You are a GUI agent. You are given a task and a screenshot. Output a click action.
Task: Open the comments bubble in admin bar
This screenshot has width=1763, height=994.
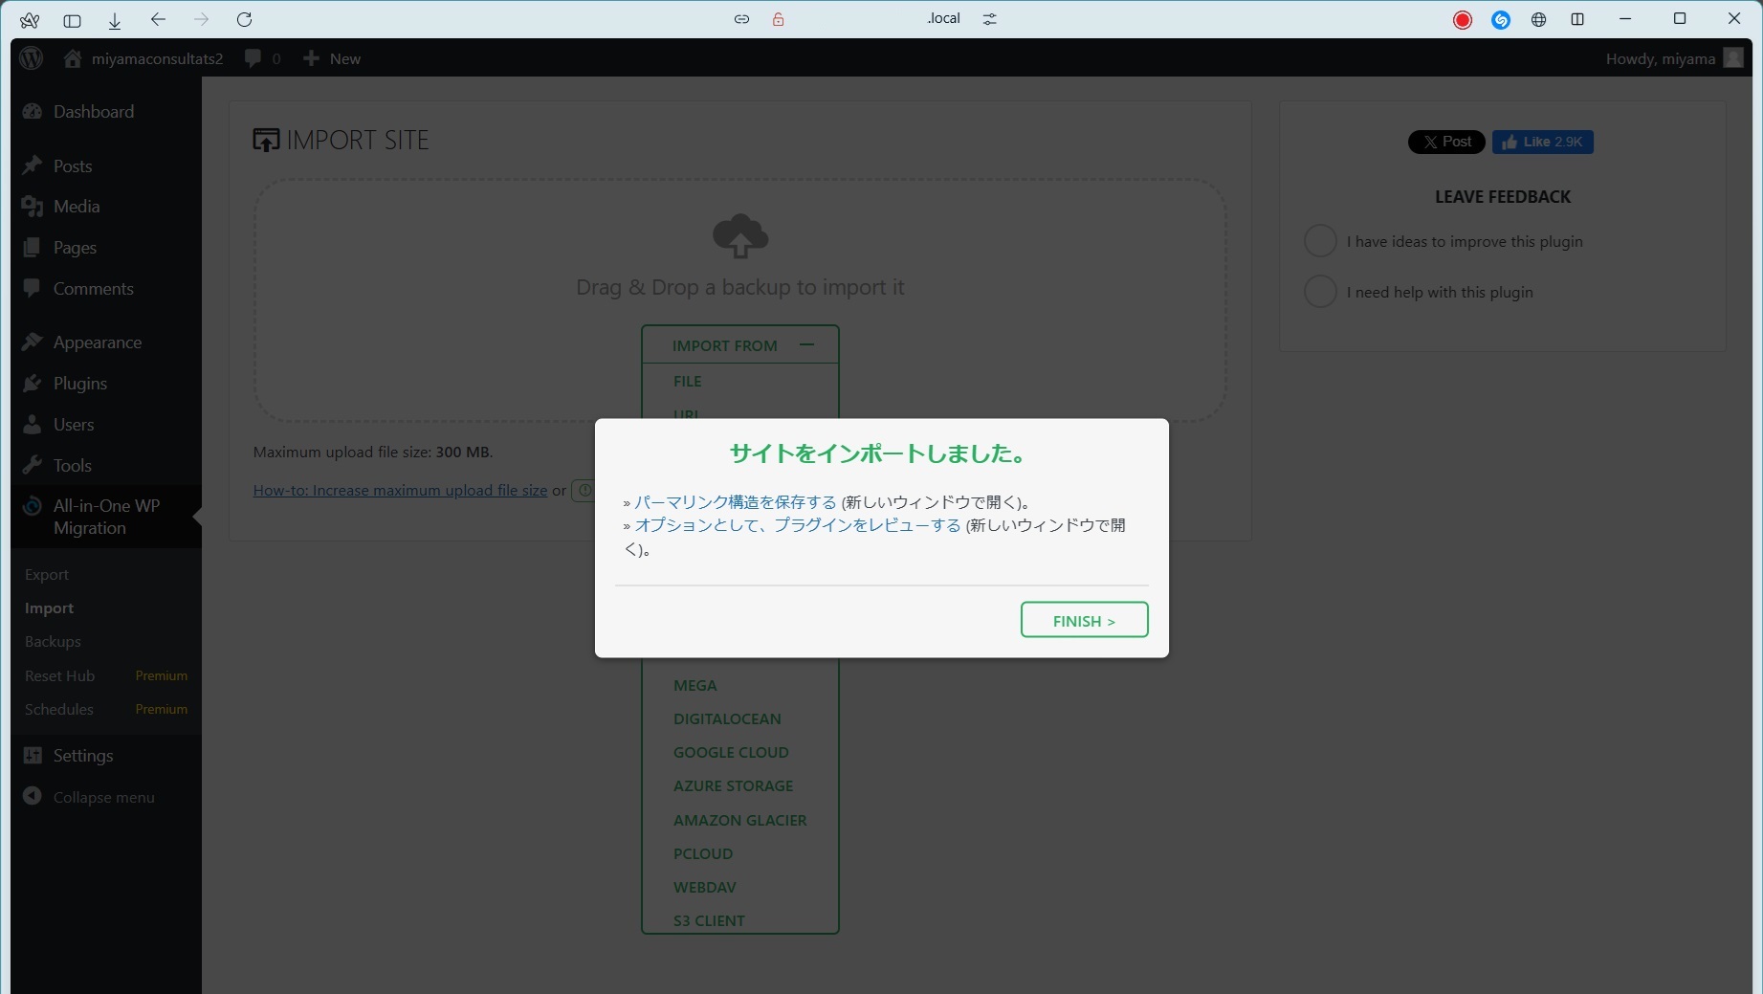tap(261, 58)
